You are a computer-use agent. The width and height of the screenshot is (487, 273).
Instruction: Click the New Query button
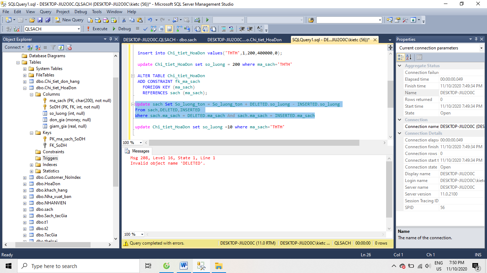70,20
